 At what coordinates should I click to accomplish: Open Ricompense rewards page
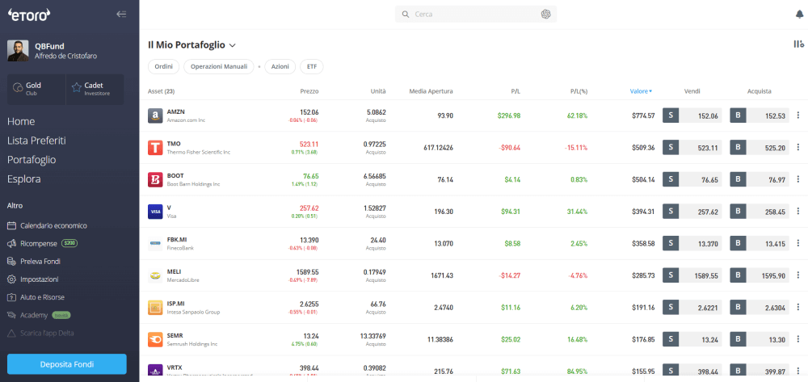click(x=42, y=243)
